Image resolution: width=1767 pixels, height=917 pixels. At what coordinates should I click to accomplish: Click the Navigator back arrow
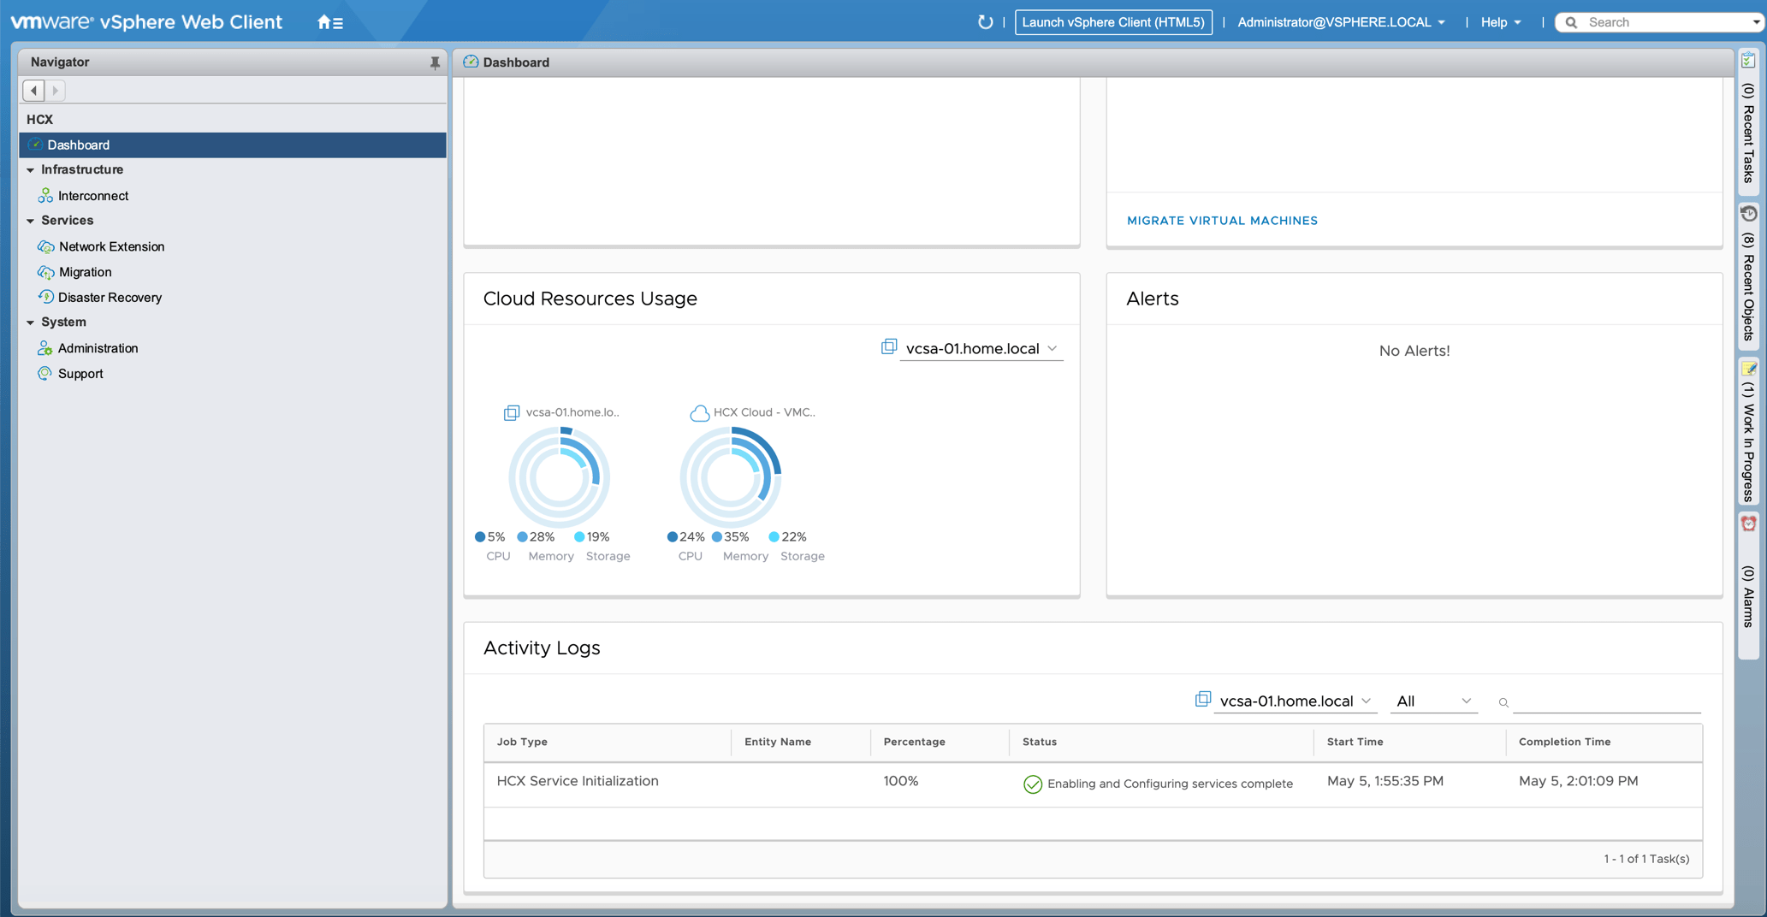click(33, 90)
